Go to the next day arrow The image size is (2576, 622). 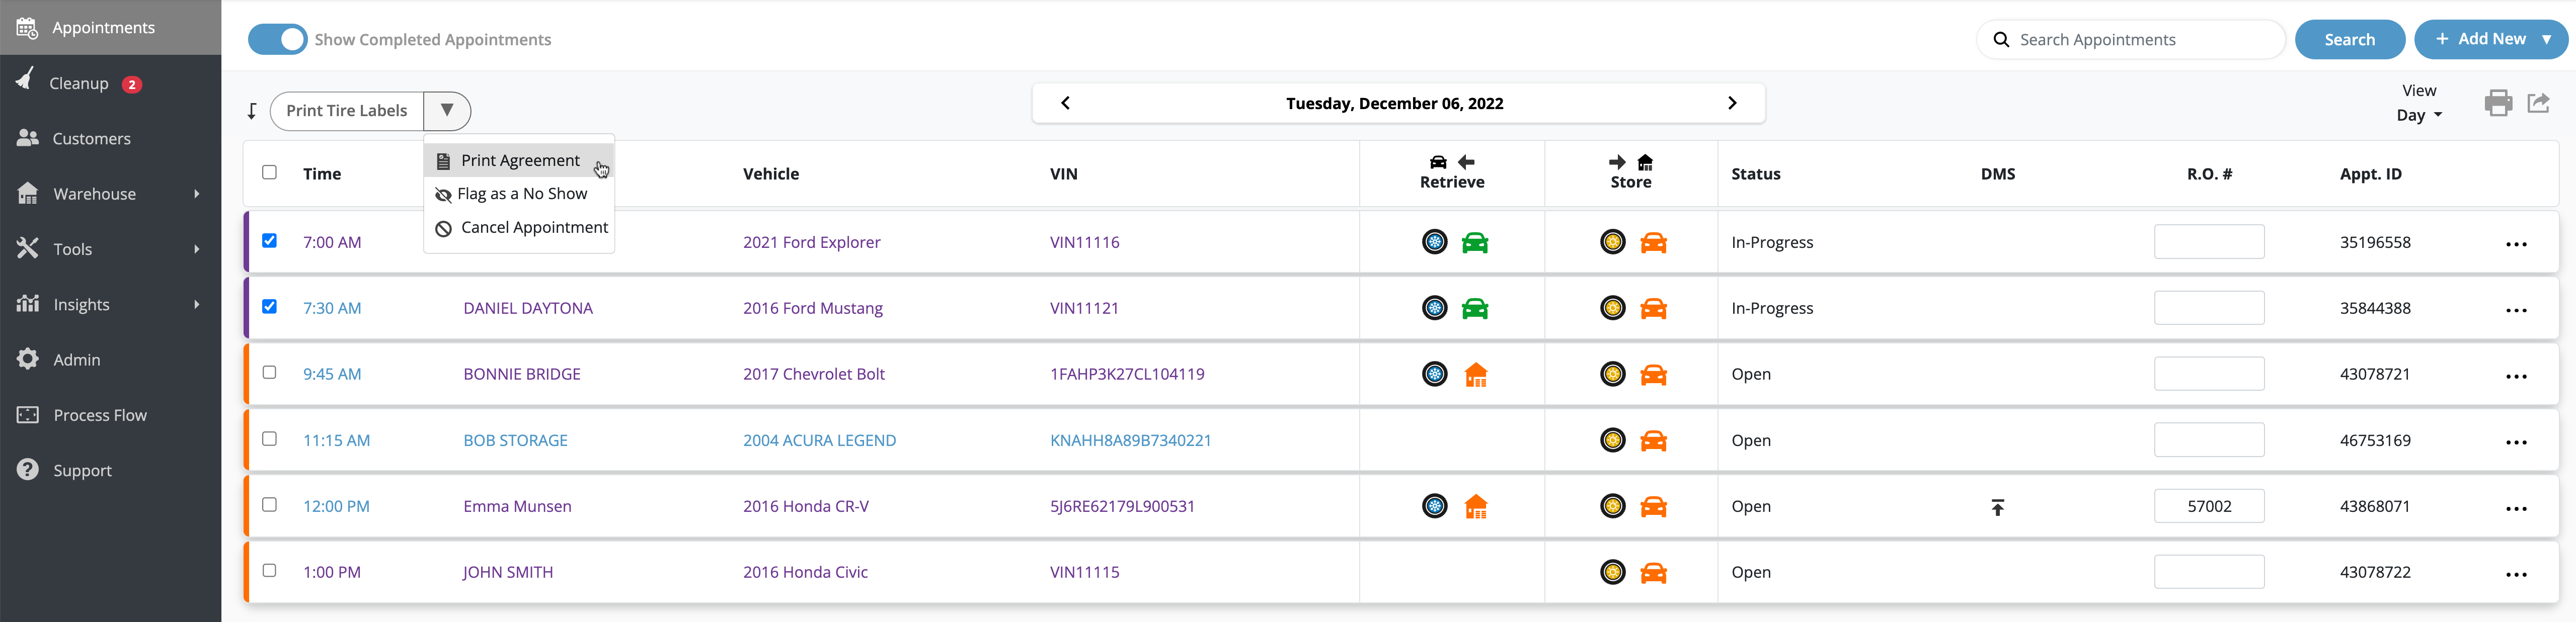pyautogui.click(x=1732, y=103)
